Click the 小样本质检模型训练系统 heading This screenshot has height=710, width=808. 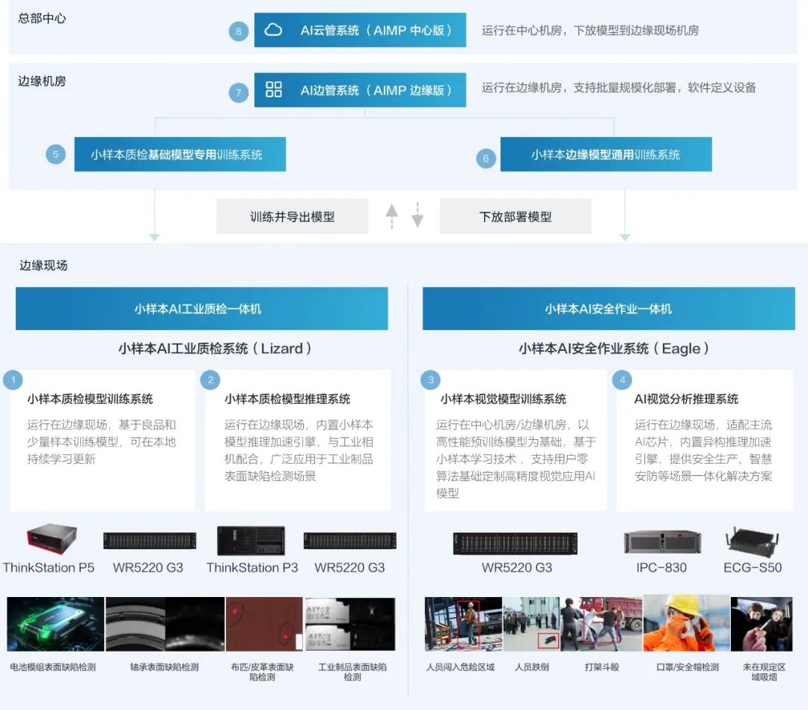[x=91, y=399]
